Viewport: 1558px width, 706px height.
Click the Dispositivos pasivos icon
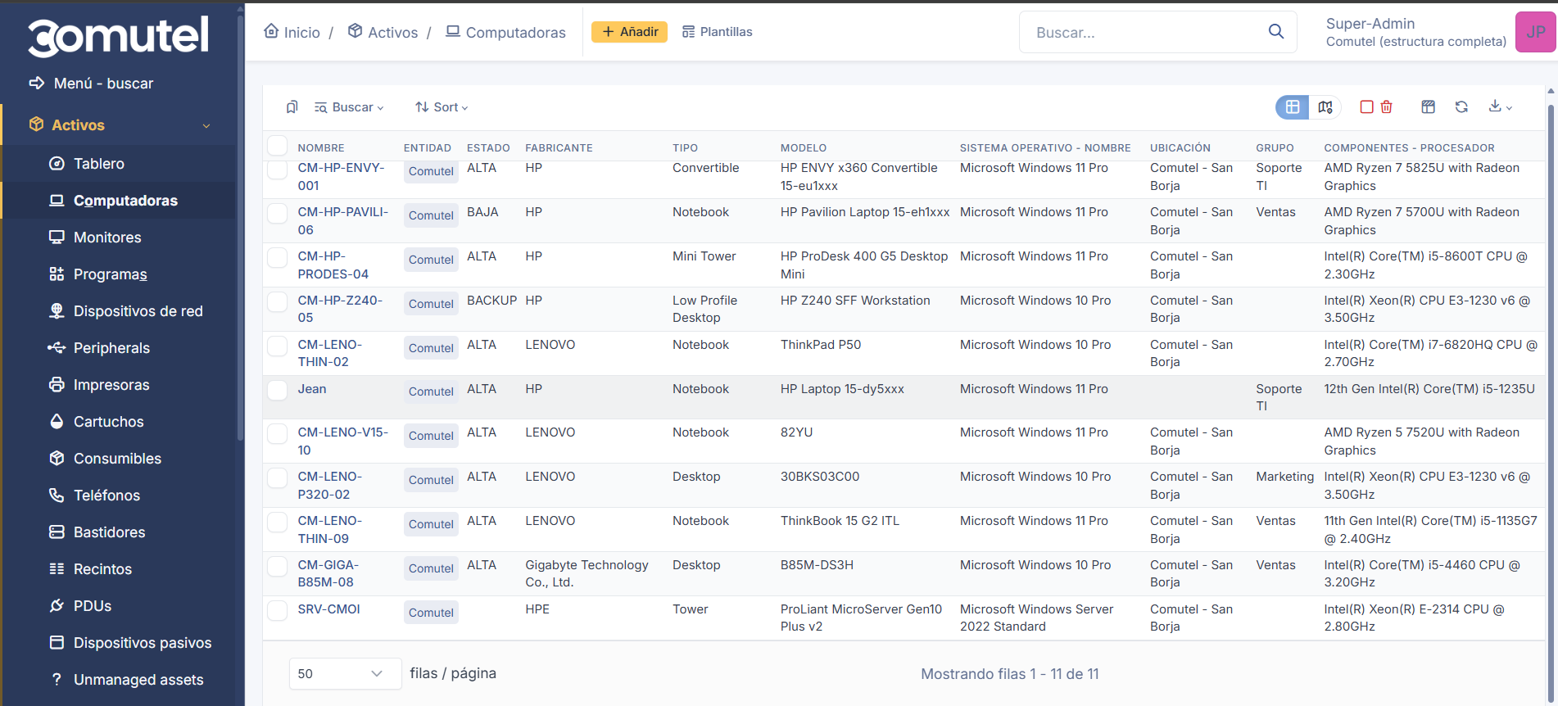pos(57,643)
